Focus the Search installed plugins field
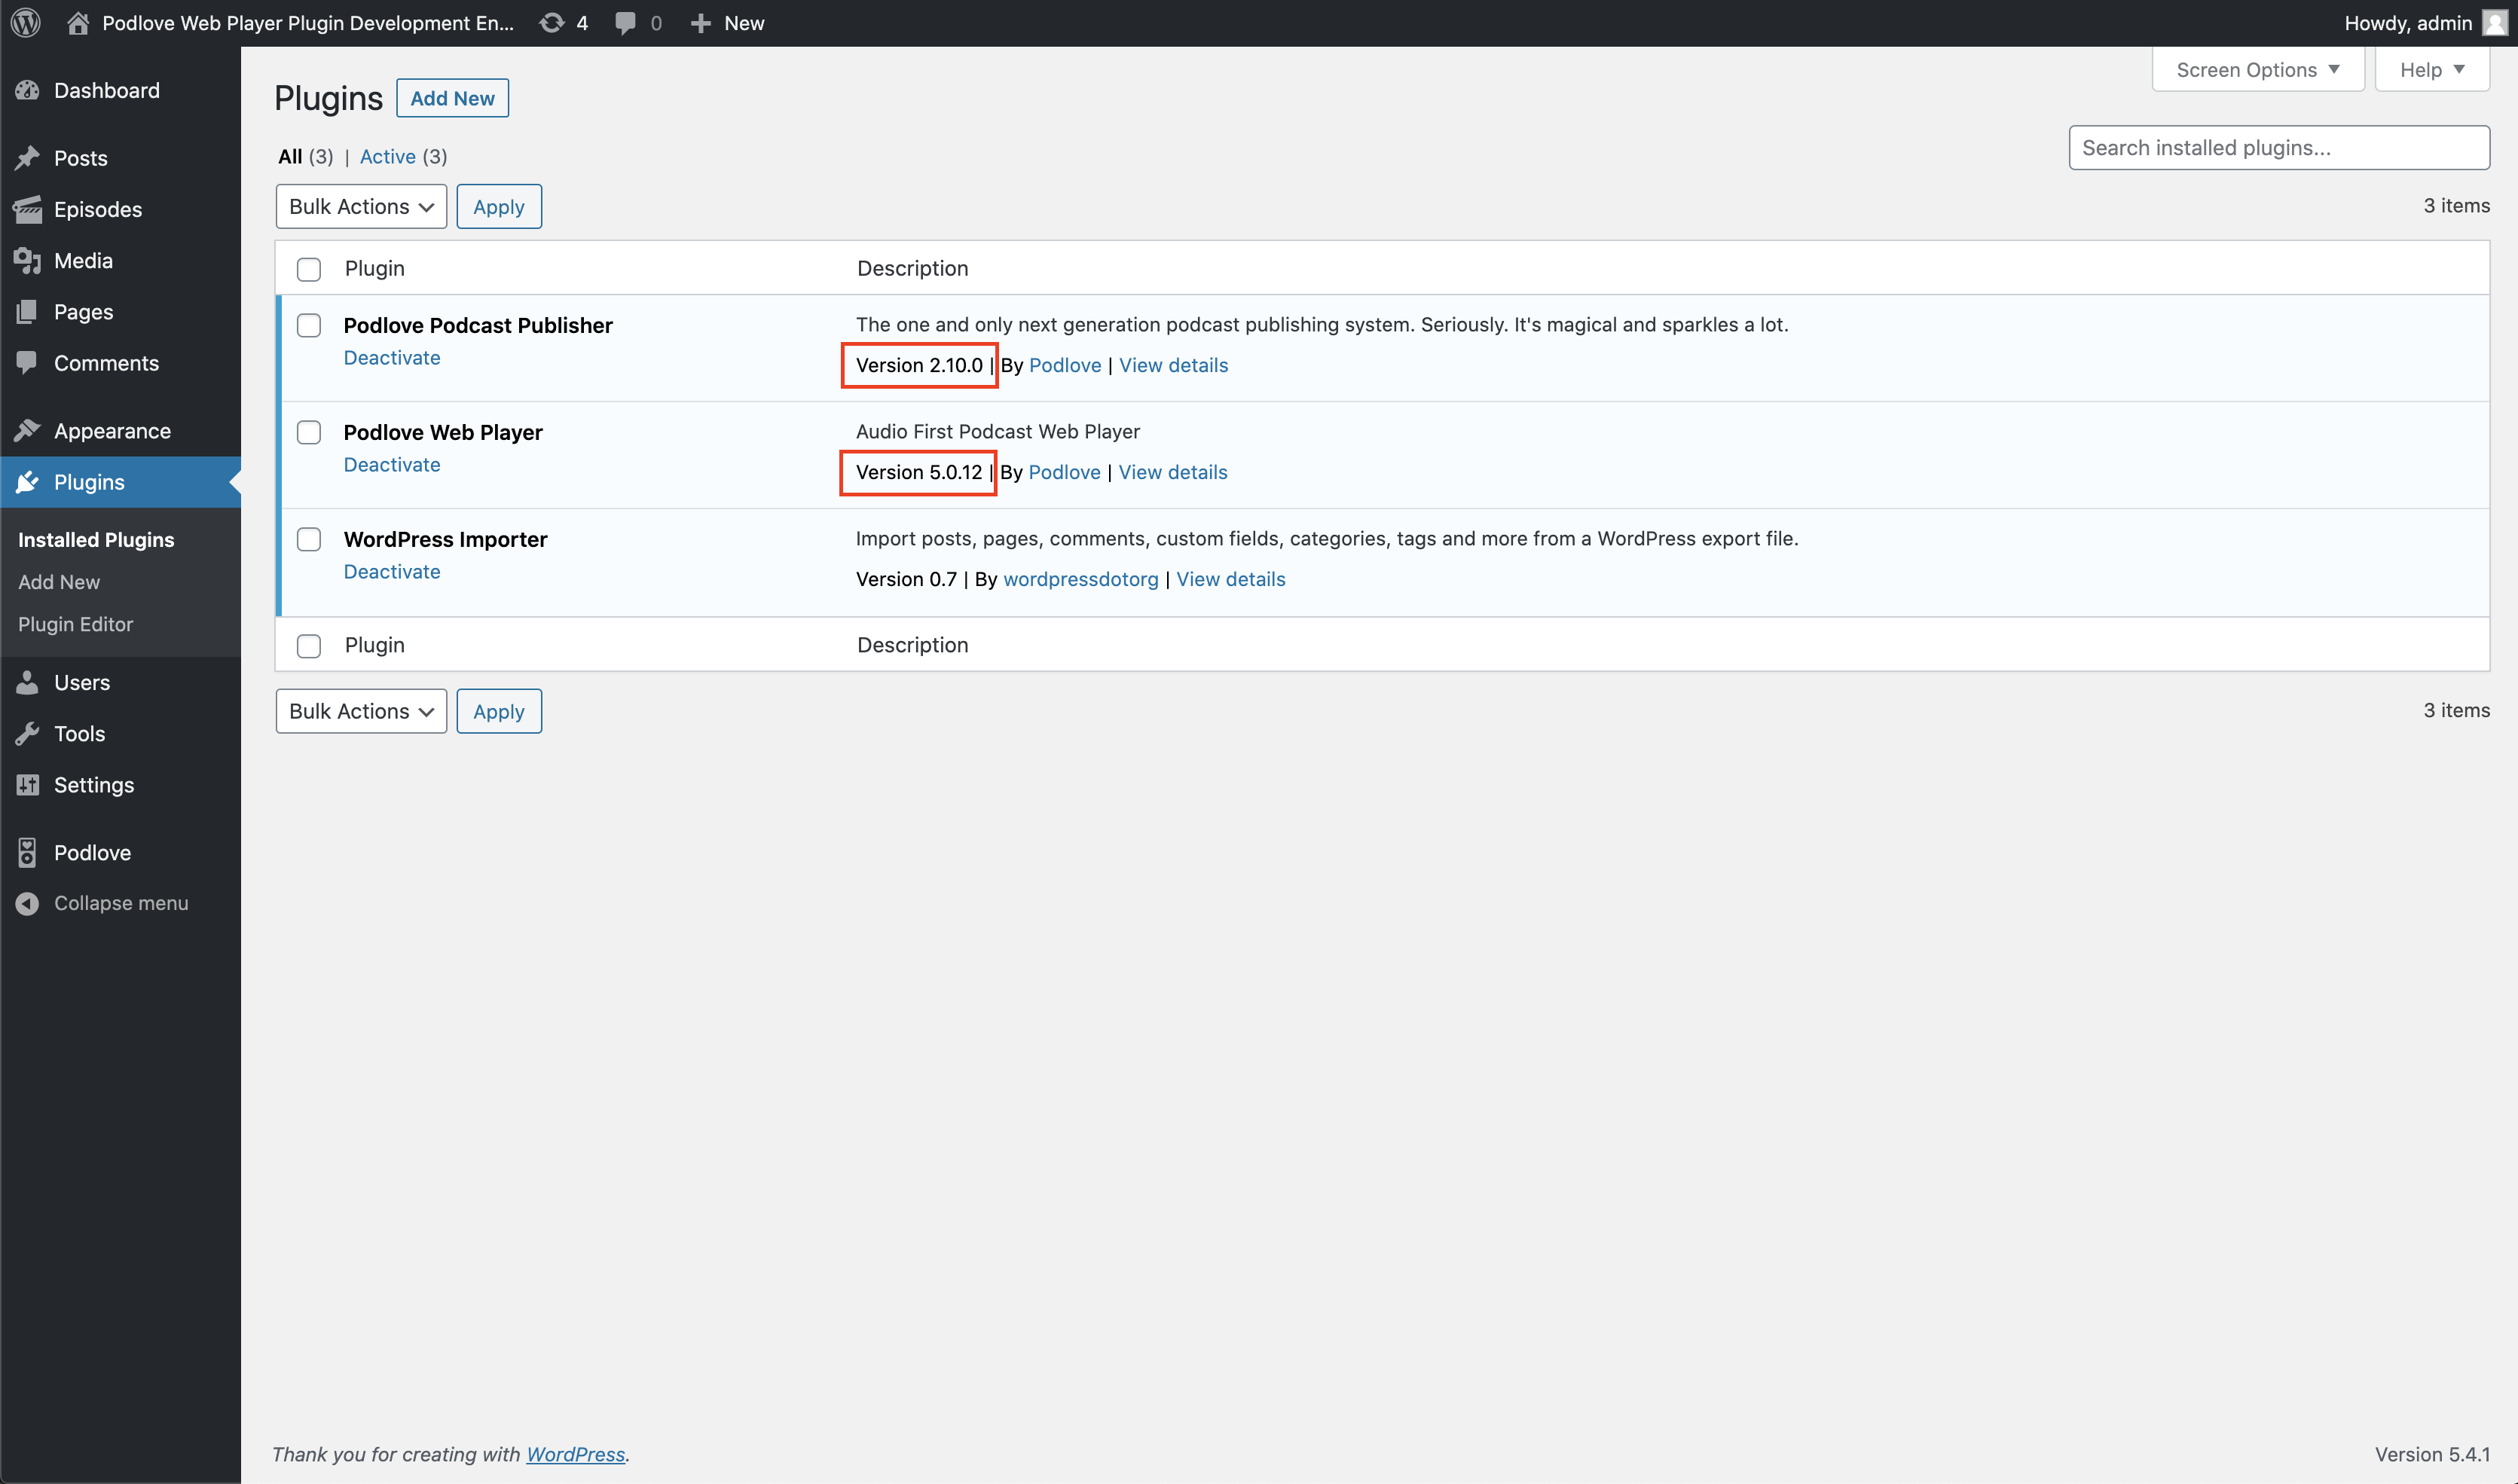The image size is (2518, 1484). 2278,147
